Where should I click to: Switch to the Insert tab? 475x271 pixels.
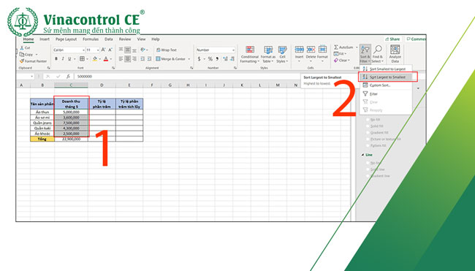pyautogui.click(x=45, y=39)
